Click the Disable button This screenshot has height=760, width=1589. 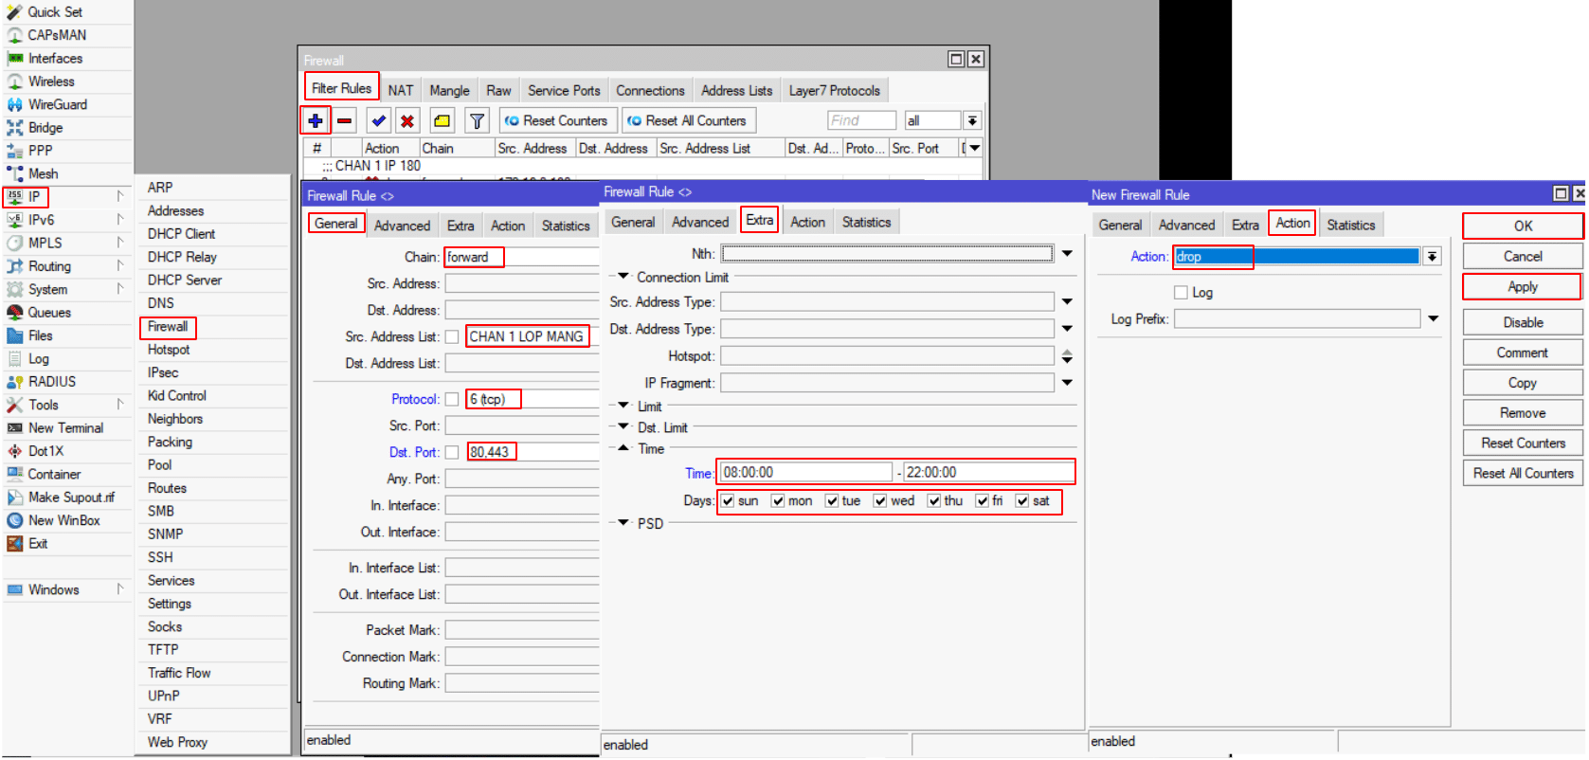pos(1523,322)
